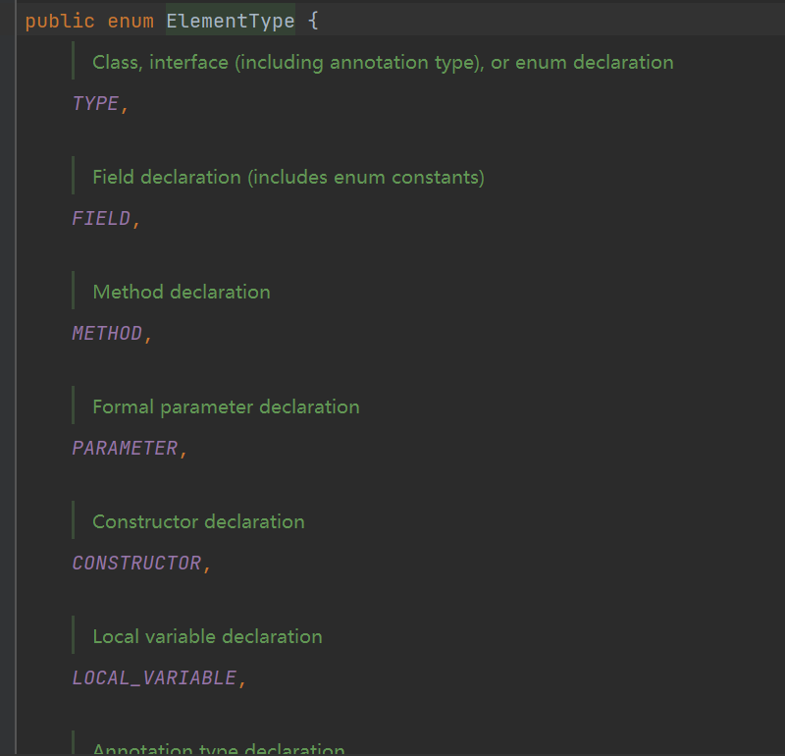This screenshot has width=785, height=756.
Task: Click the CONSTRUCTOR enum constant
Action: pyautogui.click(x=136, y=564)
